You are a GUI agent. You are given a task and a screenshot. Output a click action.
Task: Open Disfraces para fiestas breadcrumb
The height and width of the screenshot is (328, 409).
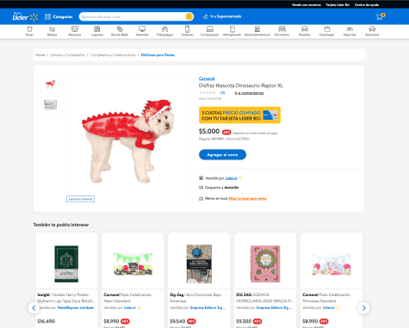point(158,55)
